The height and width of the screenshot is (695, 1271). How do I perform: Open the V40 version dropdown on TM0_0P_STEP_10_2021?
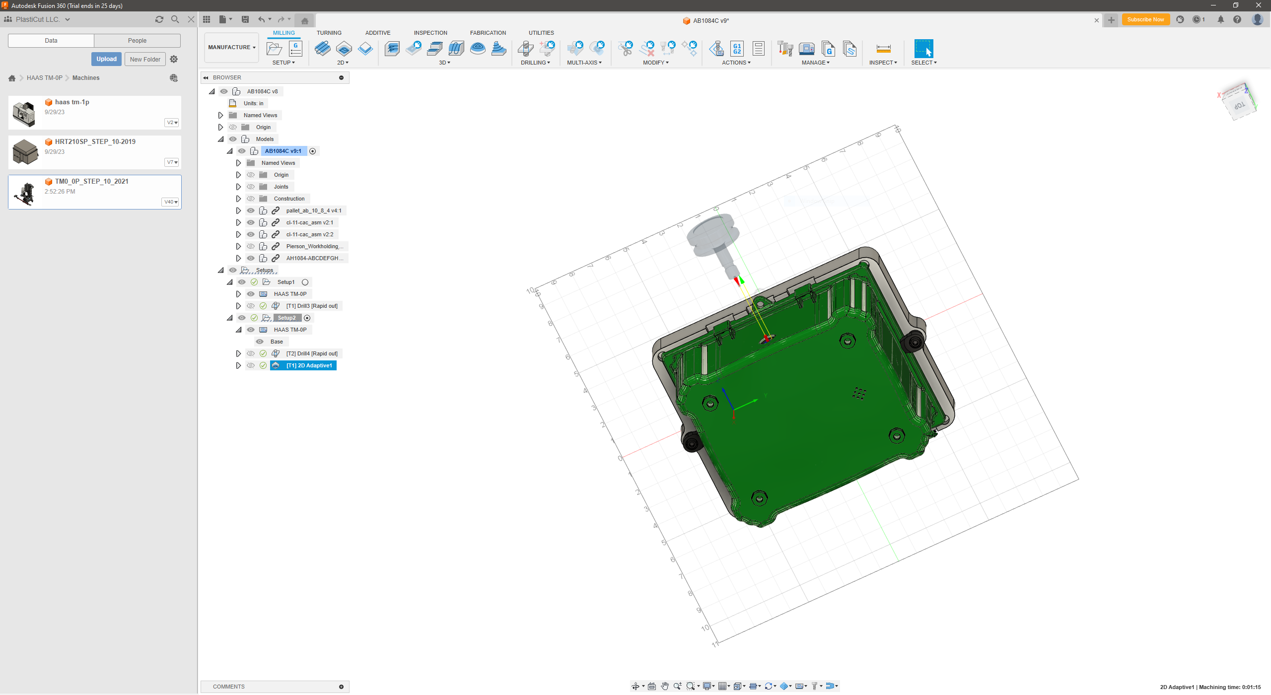tap(170, 202)
